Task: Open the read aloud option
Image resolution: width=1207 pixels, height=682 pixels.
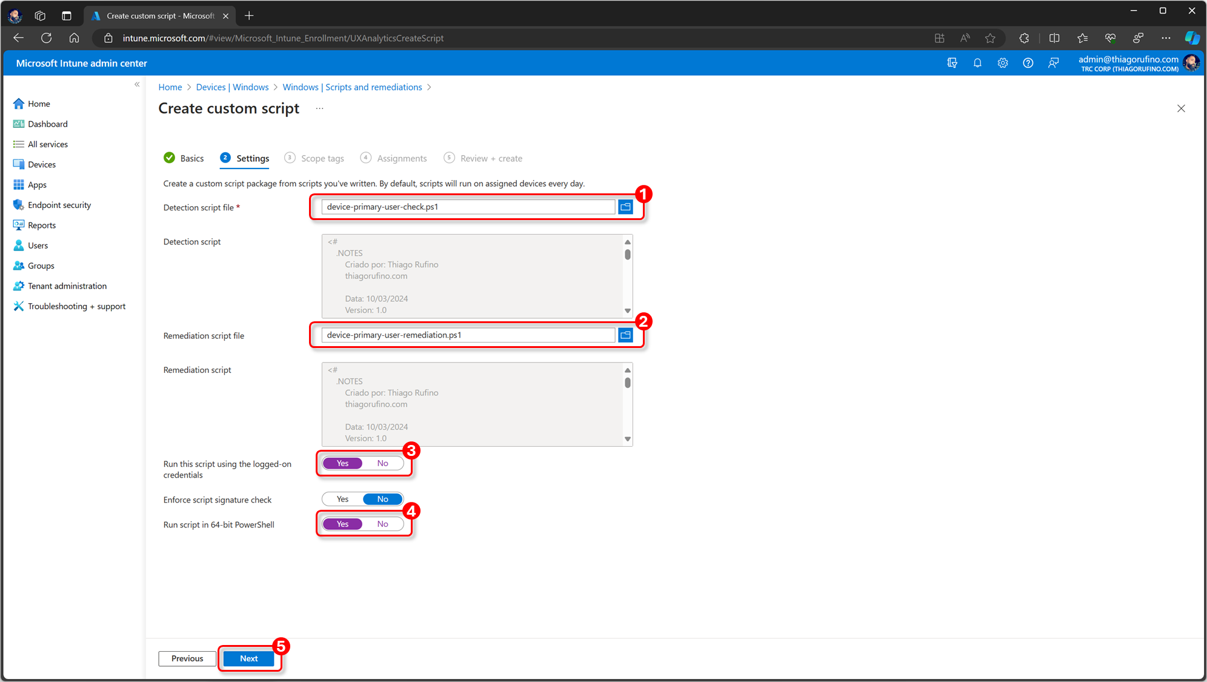Action: (965, 38)
